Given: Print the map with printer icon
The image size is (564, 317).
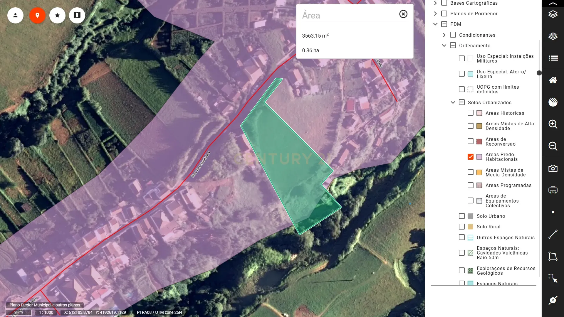Looking at the screenshot, I should [x=553, y=190].
